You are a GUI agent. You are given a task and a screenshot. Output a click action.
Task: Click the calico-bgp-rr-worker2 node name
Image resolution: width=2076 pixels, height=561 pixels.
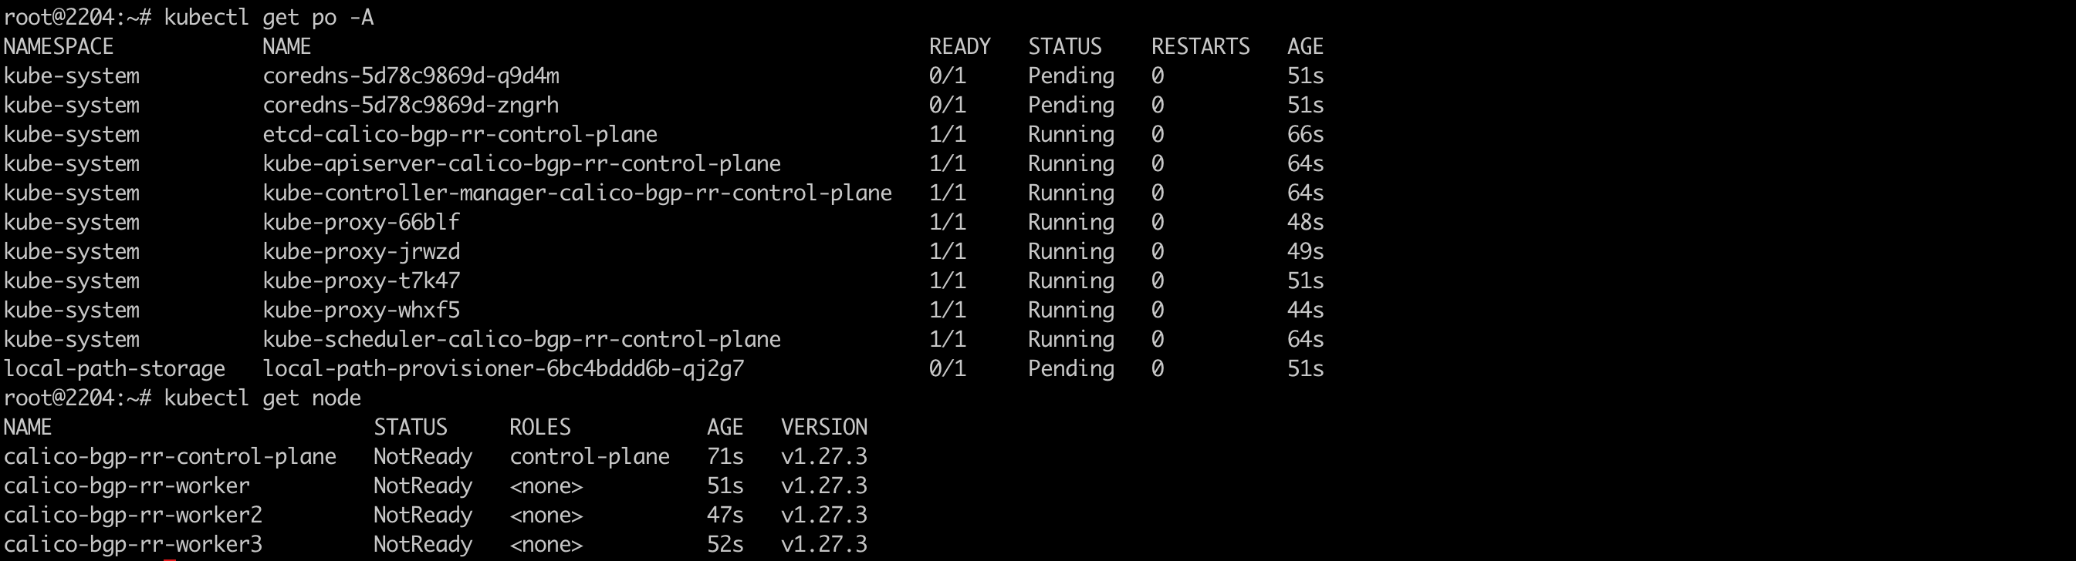point(133,515)
